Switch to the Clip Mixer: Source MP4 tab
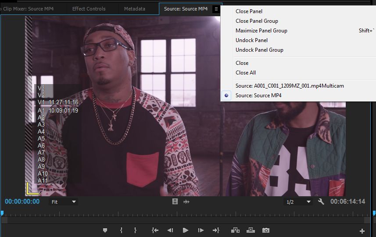376x237 pixels. [x=28, y=9]
